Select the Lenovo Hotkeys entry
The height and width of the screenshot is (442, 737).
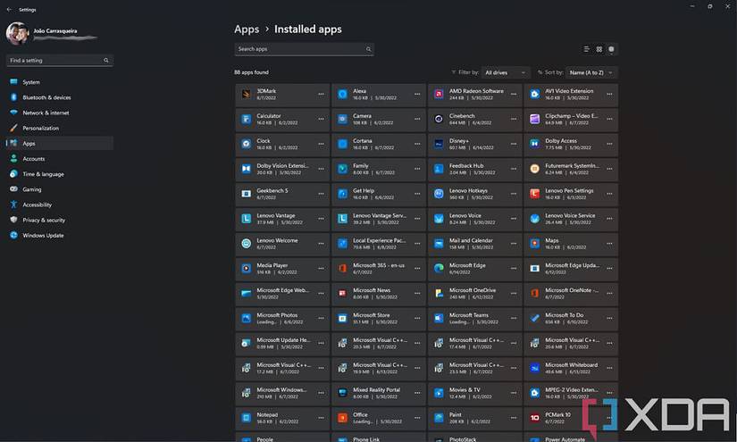point(474,194)
